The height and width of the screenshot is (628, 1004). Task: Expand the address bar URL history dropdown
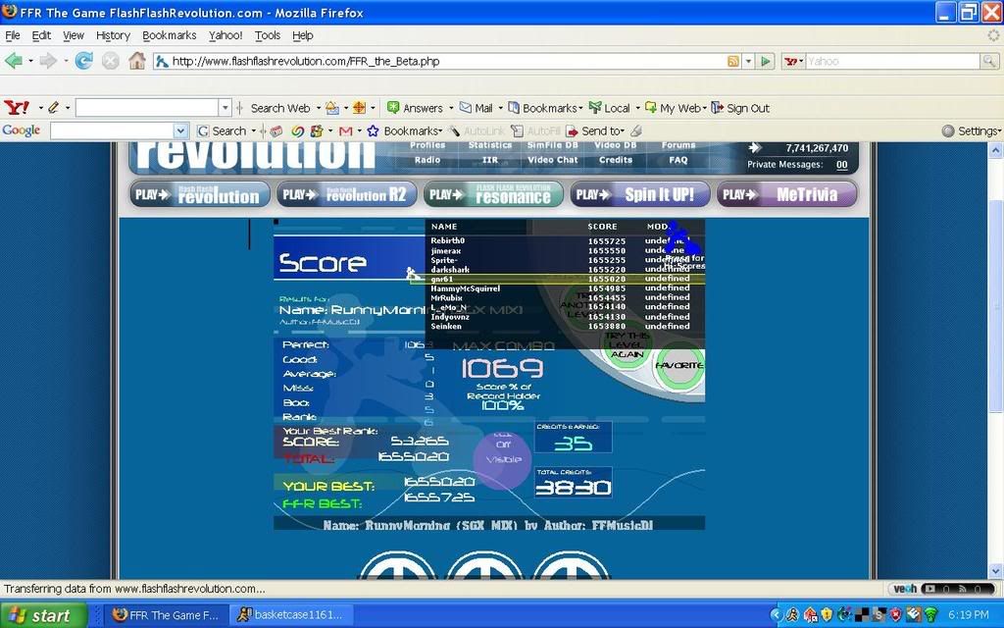748,61
